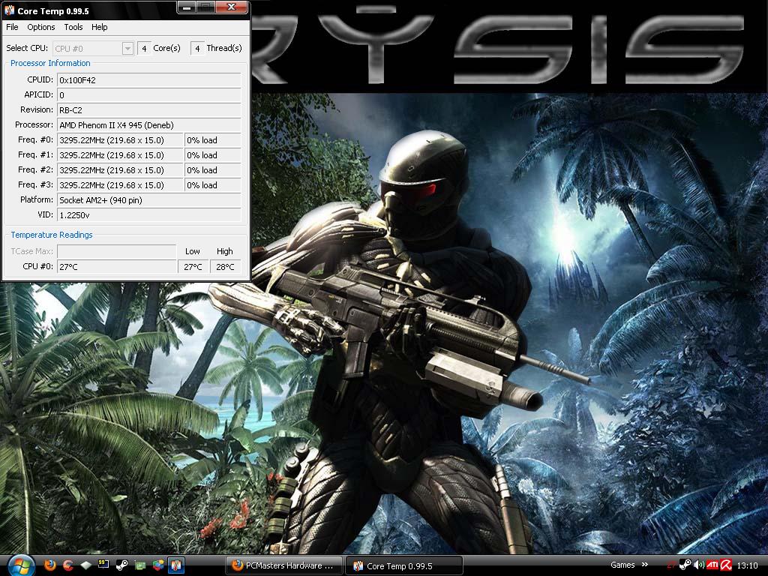768x576 pixels.
Task: Click the Core Temp 0.99.5 taskbar button
Action: point(404,565)
